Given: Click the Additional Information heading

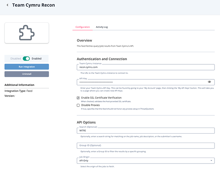Looking at the screenshot, I should pyautogui.click(x=19, y=85).
